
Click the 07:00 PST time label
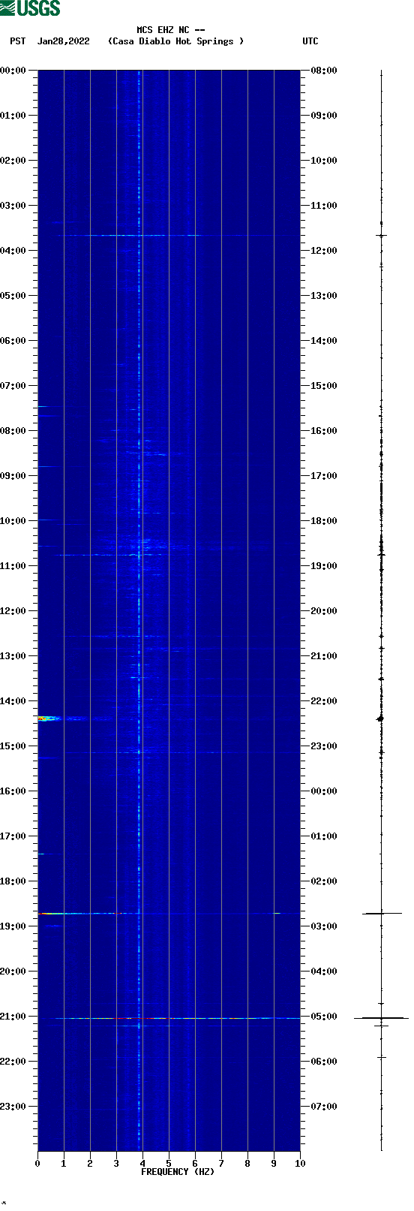point(13,386)
